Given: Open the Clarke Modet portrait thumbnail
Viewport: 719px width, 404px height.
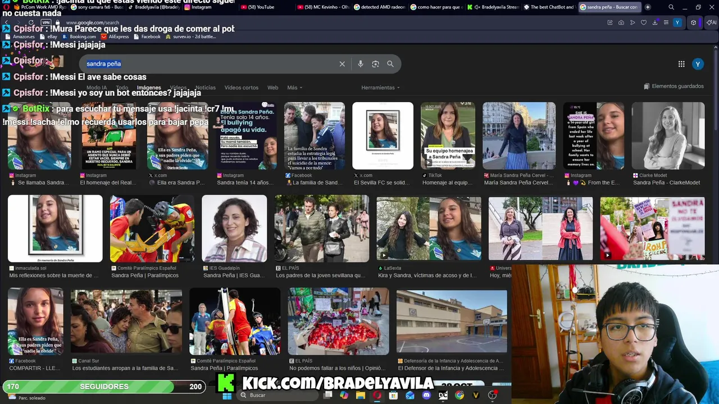Looking at the screenshot, I should 668,136.
